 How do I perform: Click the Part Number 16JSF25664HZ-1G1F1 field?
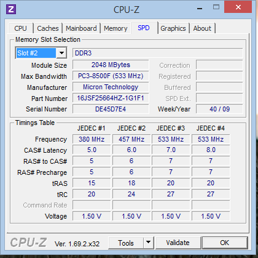[111, 98]
